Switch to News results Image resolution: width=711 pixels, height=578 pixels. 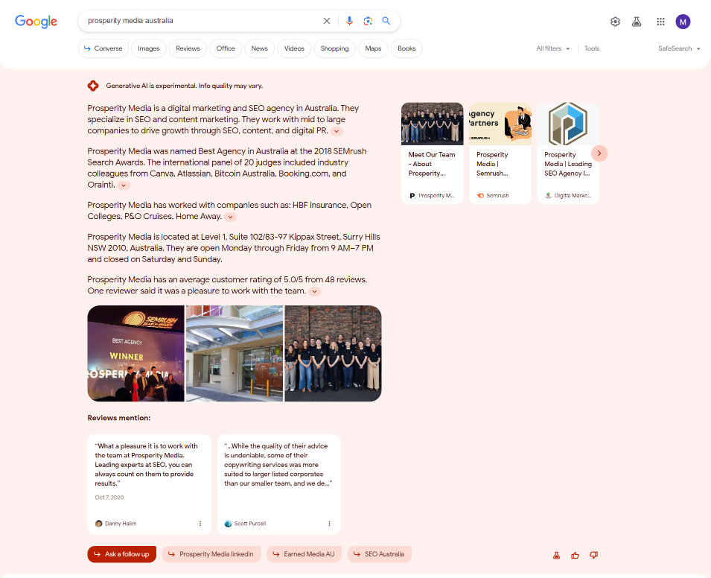(259, 48)
